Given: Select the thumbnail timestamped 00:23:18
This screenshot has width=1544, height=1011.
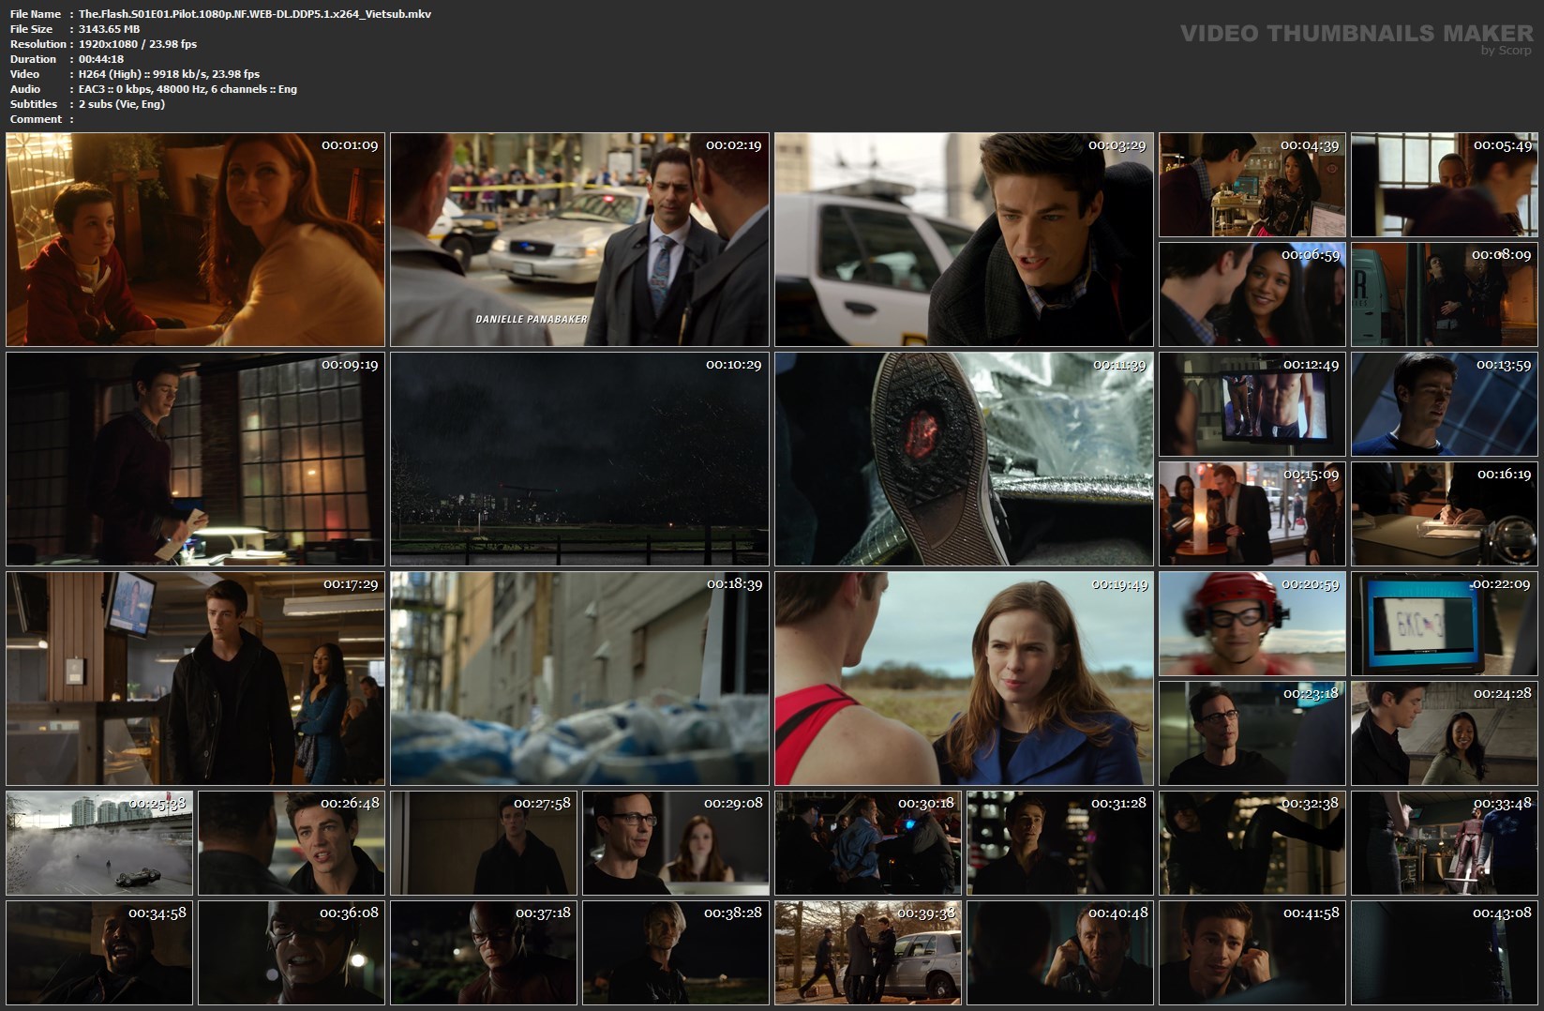Looking at the screenshot, I should click(x=1252, y=733).
